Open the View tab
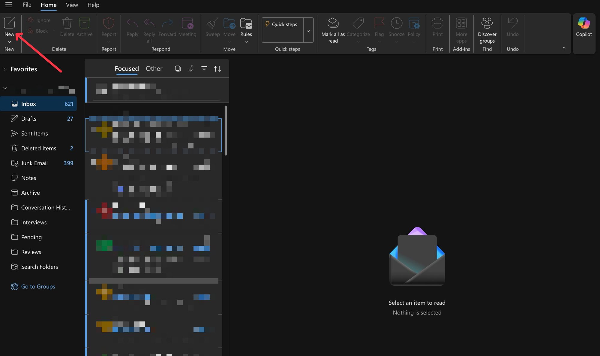 pyautogui.click(x=72, y=5)
